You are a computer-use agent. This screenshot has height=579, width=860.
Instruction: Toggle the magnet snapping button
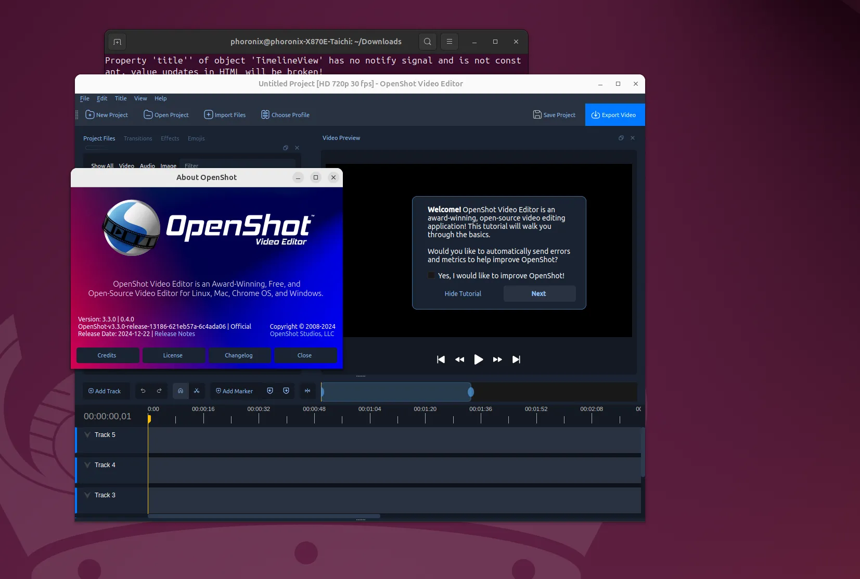tap(181, 391)
